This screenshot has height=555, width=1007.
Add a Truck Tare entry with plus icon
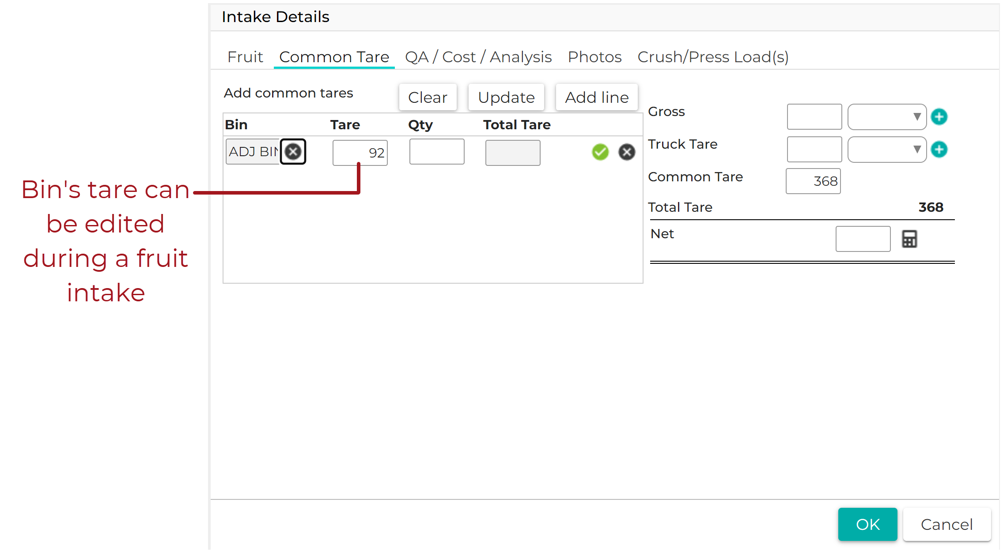tap(939, 150)
